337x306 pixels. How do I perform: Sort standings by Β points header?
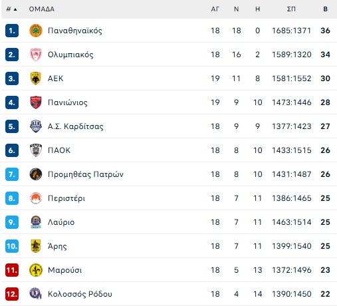[325, 9]
